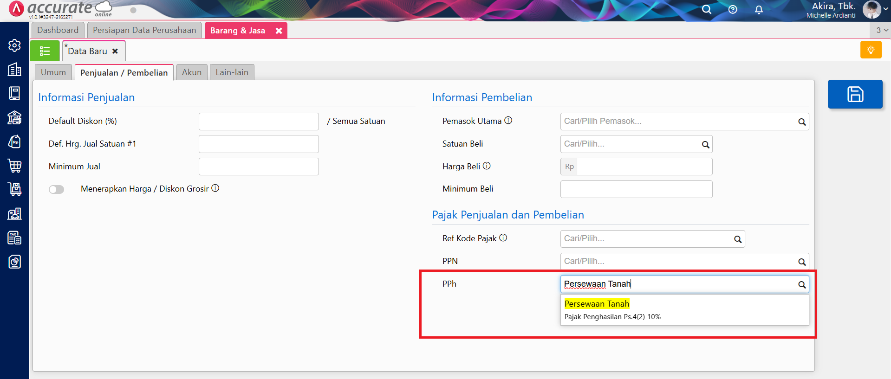
Task: Click the Default Diskon (%) input field
Action: pyautogui.click(x=259, y=122)
